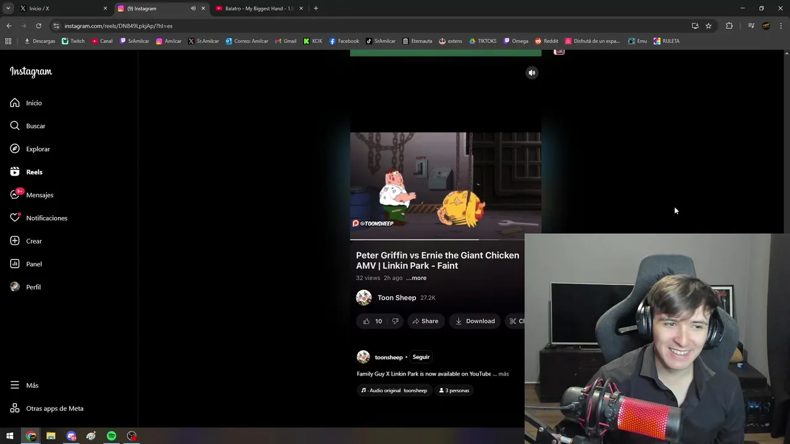Open the Panel dashboard item
The height and width of the screenshot is (444, 790).
coord(26,264)
